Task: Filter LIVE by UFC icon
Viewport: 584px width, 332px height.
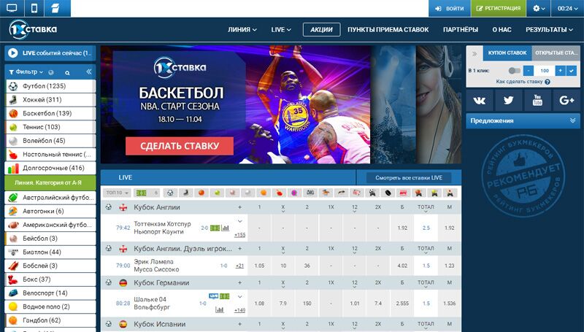Action: 404,193
